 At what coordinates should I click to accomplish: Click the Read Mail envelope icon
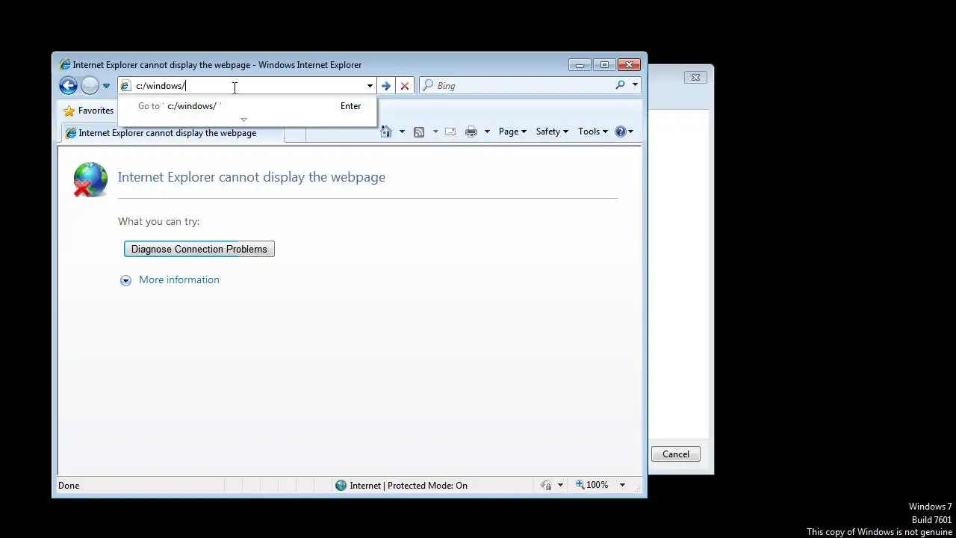[x=450, y=132]
